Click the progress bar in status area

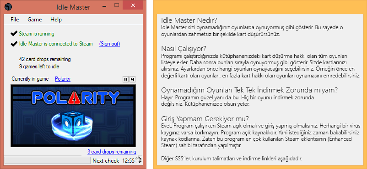[47, 160]
